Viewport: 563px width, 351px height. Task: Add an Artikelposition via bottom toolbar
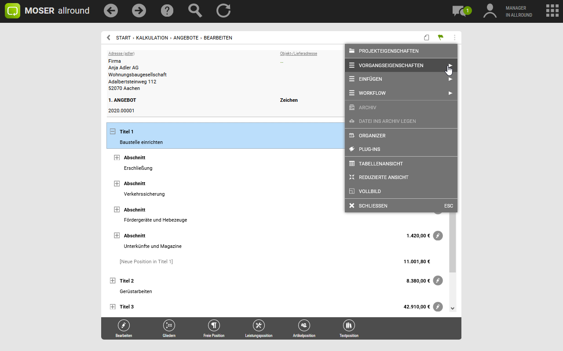coord(304,326)
